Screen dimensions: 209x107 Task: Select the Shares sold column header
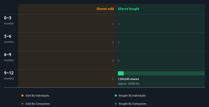click(x=105, y=9)
